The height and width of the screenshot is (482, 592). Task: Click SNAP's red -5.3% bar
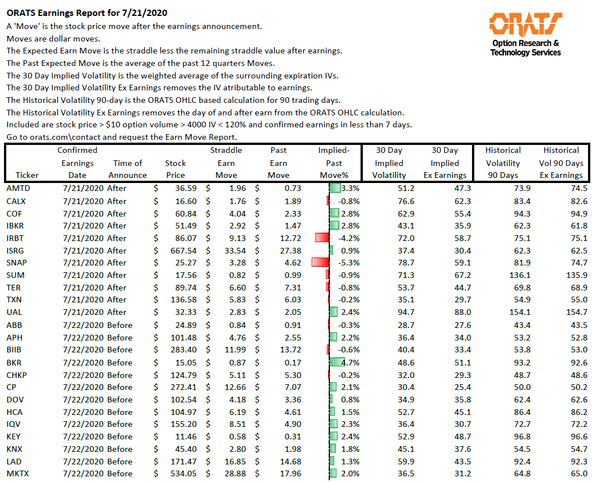321,263
